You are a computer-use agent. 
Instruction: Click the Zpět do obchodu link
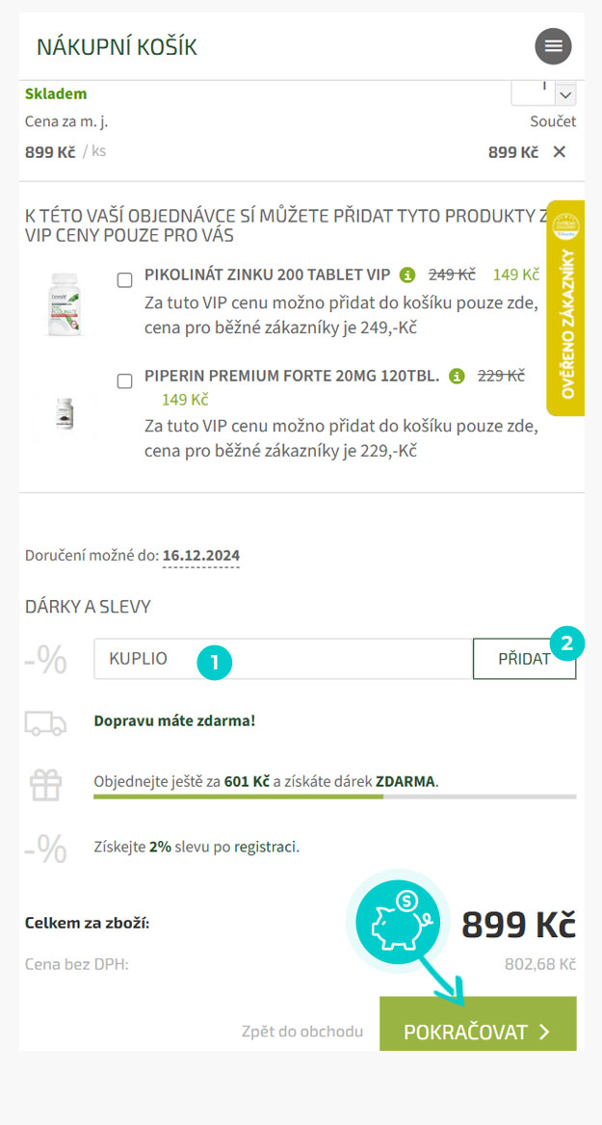[x=302, y=1032]
